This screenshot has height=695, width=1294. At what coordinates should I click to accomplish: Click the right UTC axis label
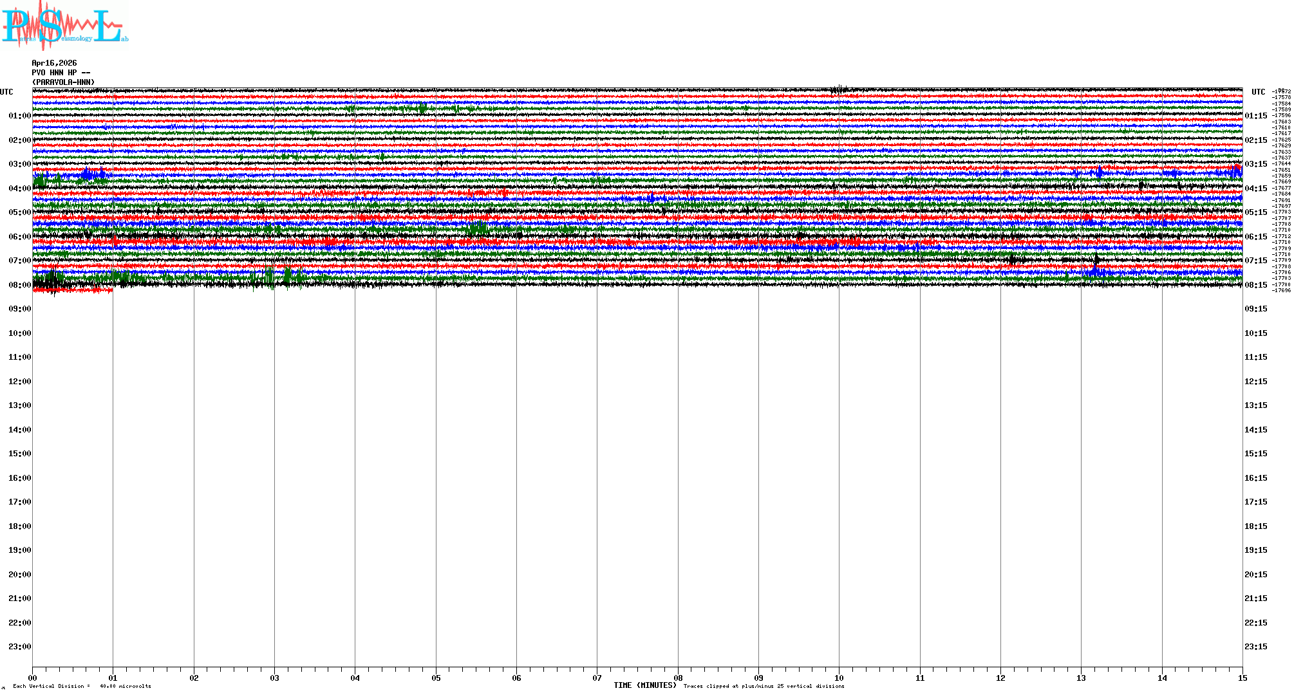pyautogui.click(x=1258, y=92)
